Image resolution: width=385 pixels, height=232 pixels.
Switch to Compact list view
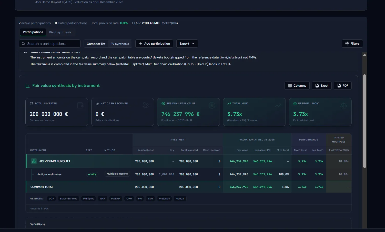point(96,44)
